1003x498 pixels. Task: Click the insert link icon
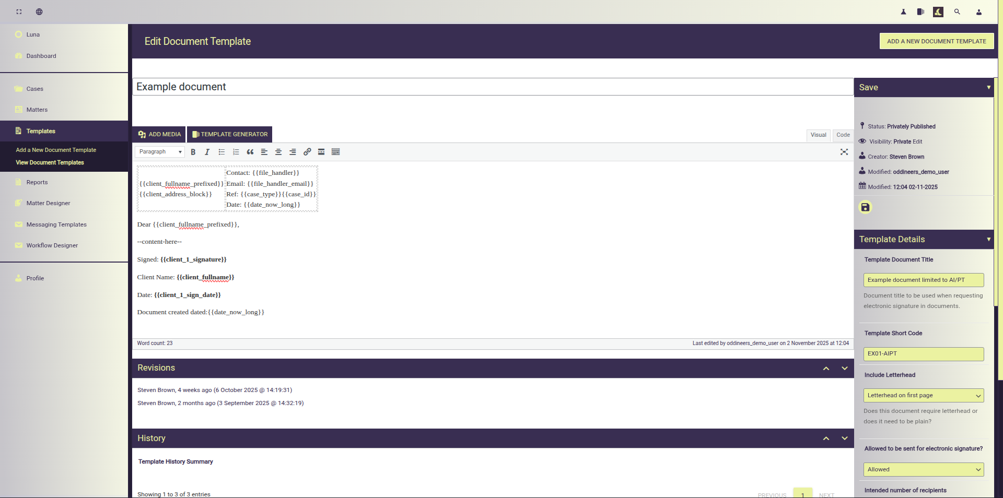307,152
